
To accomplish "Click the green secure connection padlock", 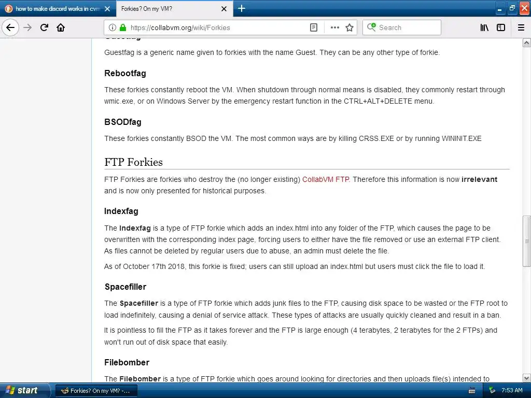I will tap(123, 27).
